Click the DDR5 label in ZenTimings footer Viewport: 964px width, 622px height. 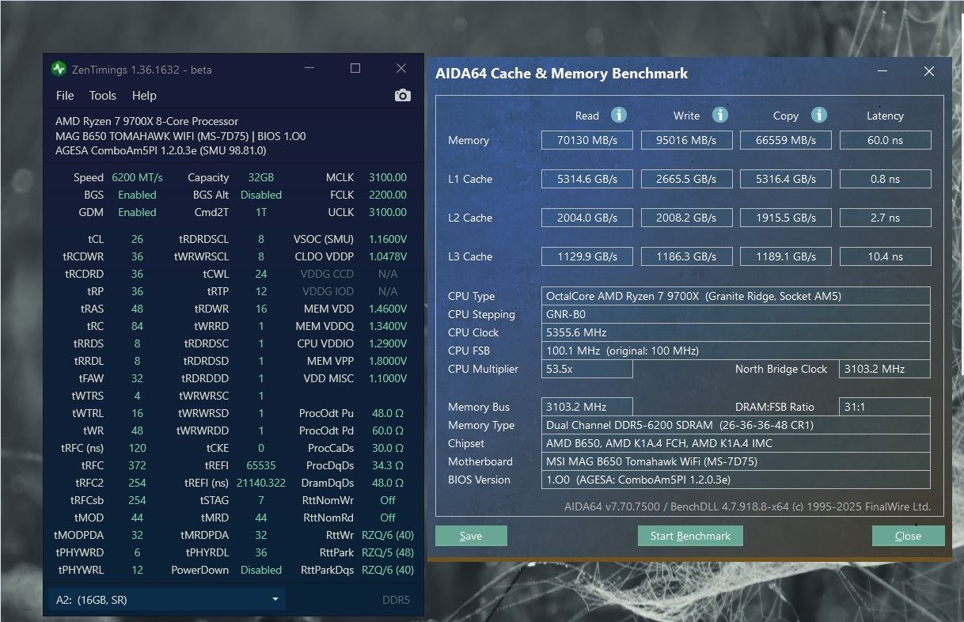pos(396,600)
